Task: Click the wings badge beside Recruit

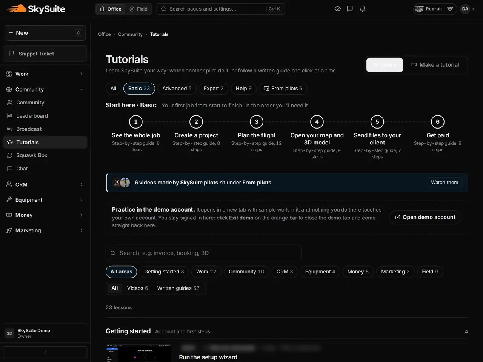Action: click(450, 9)
